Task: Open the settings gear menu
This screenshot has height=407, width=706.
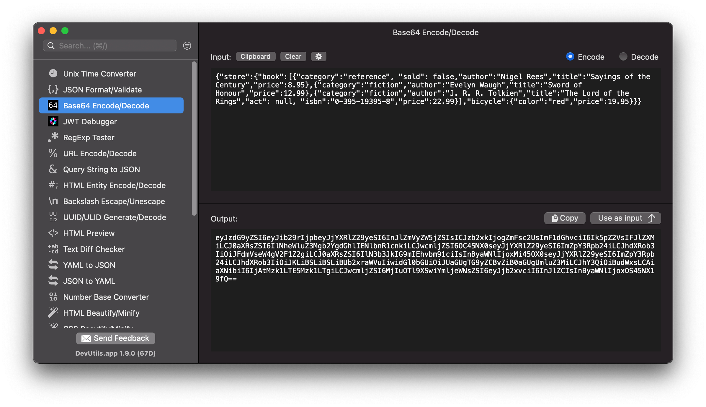Action: coord(318,57)
